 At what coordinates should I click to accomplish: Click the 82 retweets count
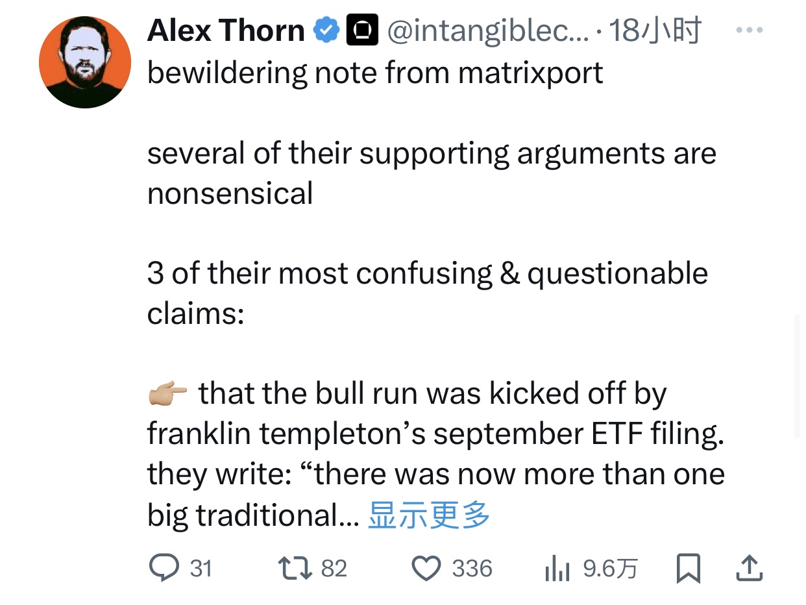pyautogui.click(x=334, y=569)
